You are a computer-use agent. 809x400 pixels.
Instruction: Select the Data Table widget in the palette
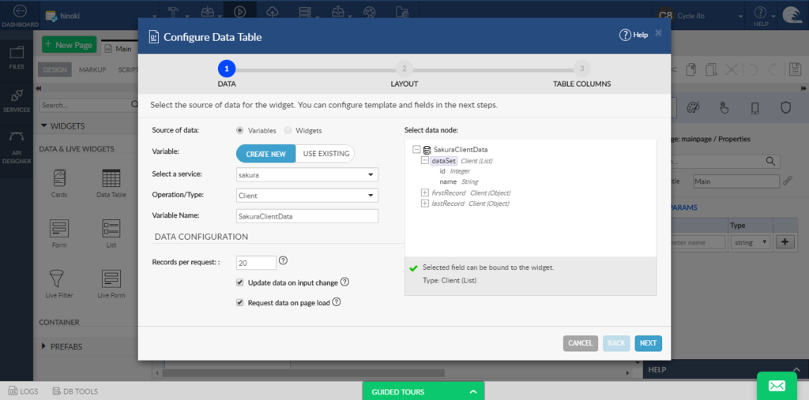(111, 183)
